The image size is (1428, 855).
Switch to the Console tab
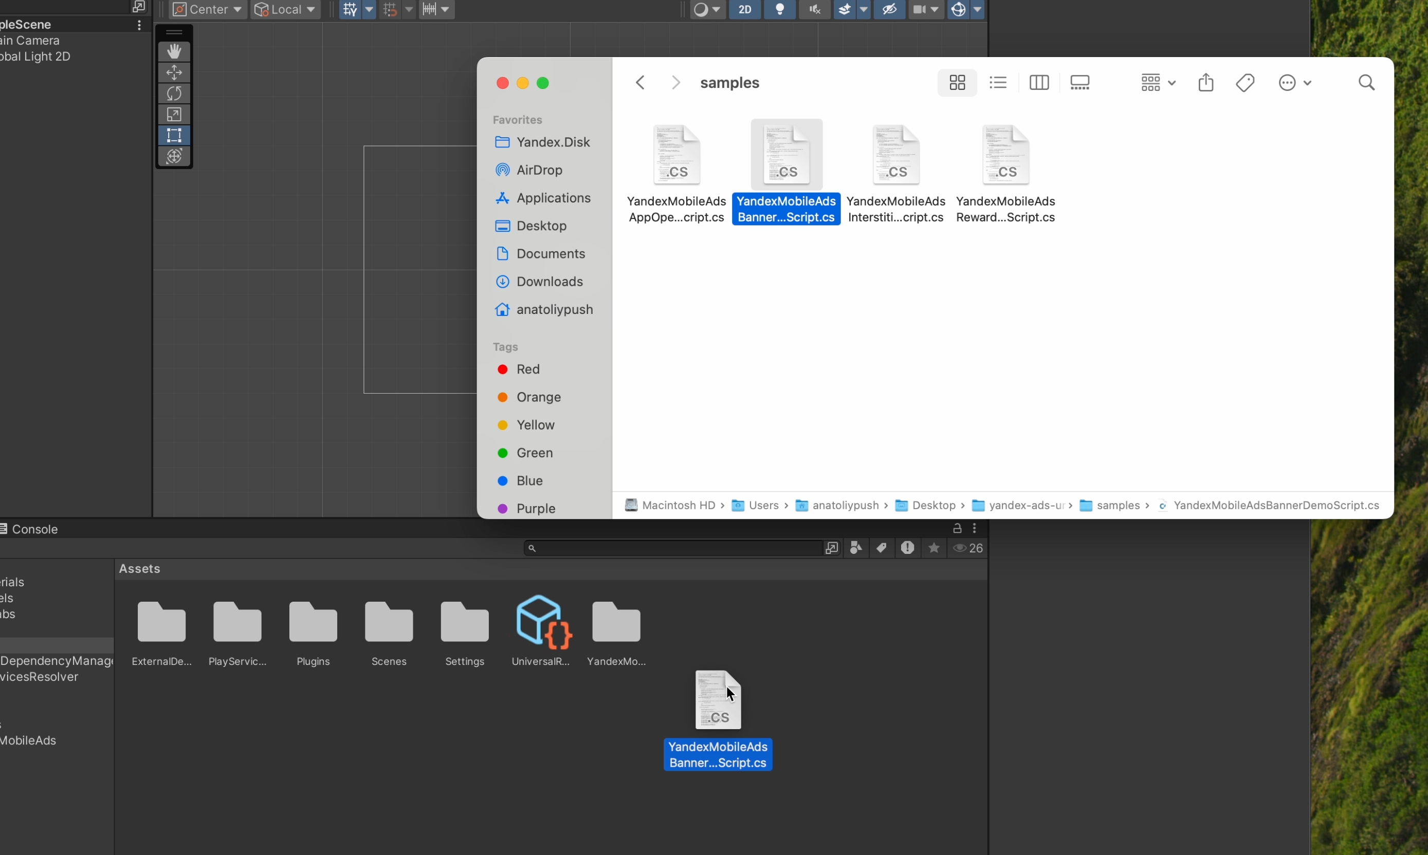point(29,529)
